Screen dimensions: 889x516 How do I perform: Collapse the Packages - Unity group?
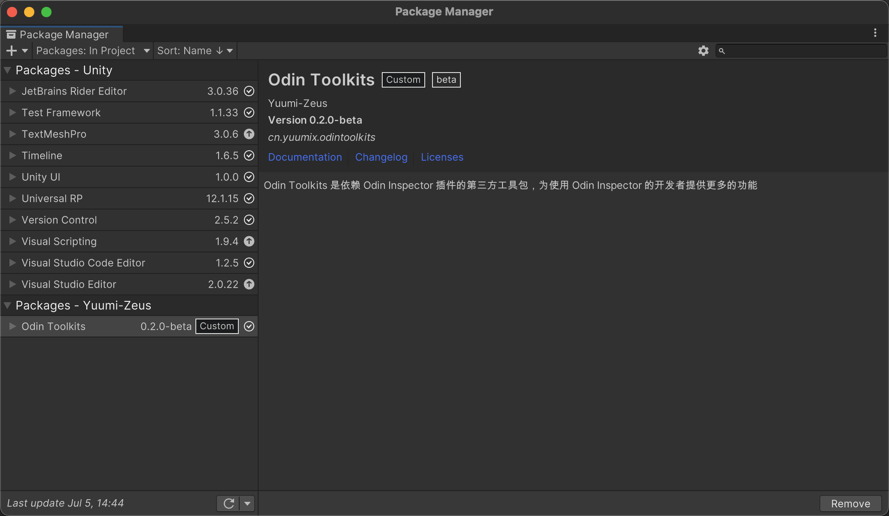tap(7, 70)
